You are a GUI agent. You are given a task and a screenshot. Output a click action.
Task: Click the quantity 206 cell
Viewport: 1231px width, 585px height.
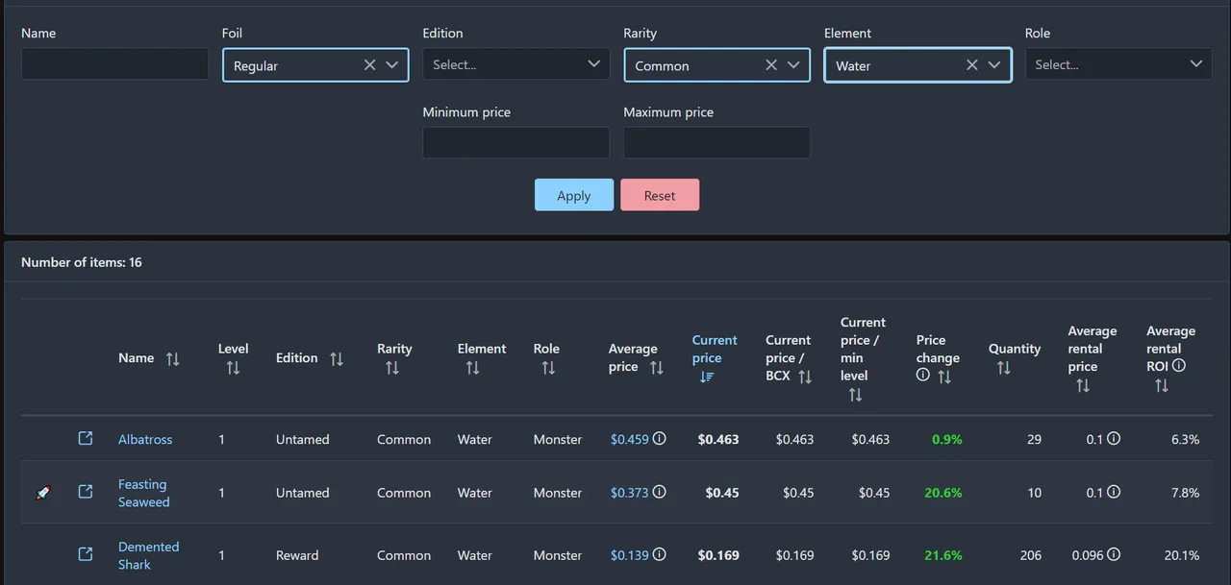coord(1030,555)
